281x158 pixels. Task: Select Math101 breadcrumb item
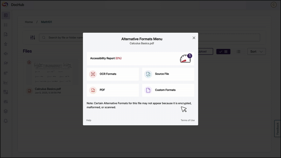tap(46, 22)
